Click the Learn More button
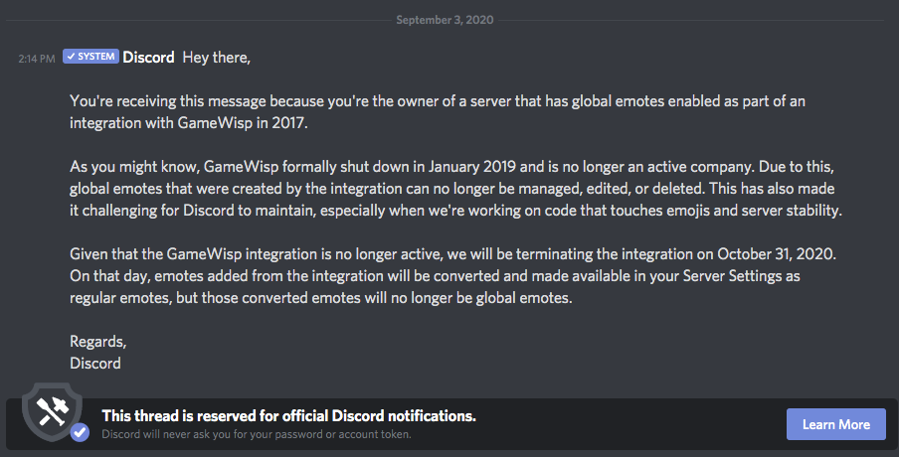The image size is (899, 457). pyautogui.click(x=835, y=424)
